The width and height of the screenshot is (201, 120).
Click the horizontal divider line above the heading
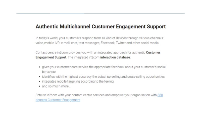(100, 13)
